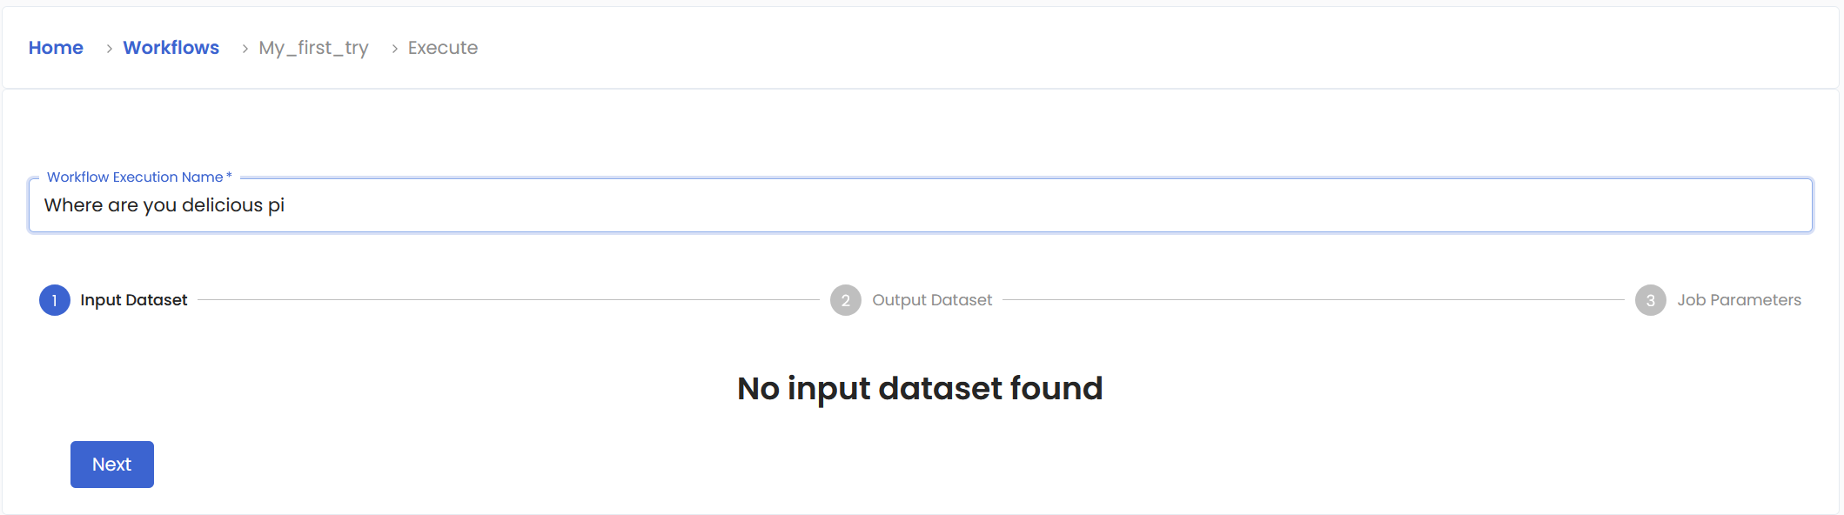Click the Workflow Execution Name label
Screen dimensions: 1844x515
[x=135, y=177]
